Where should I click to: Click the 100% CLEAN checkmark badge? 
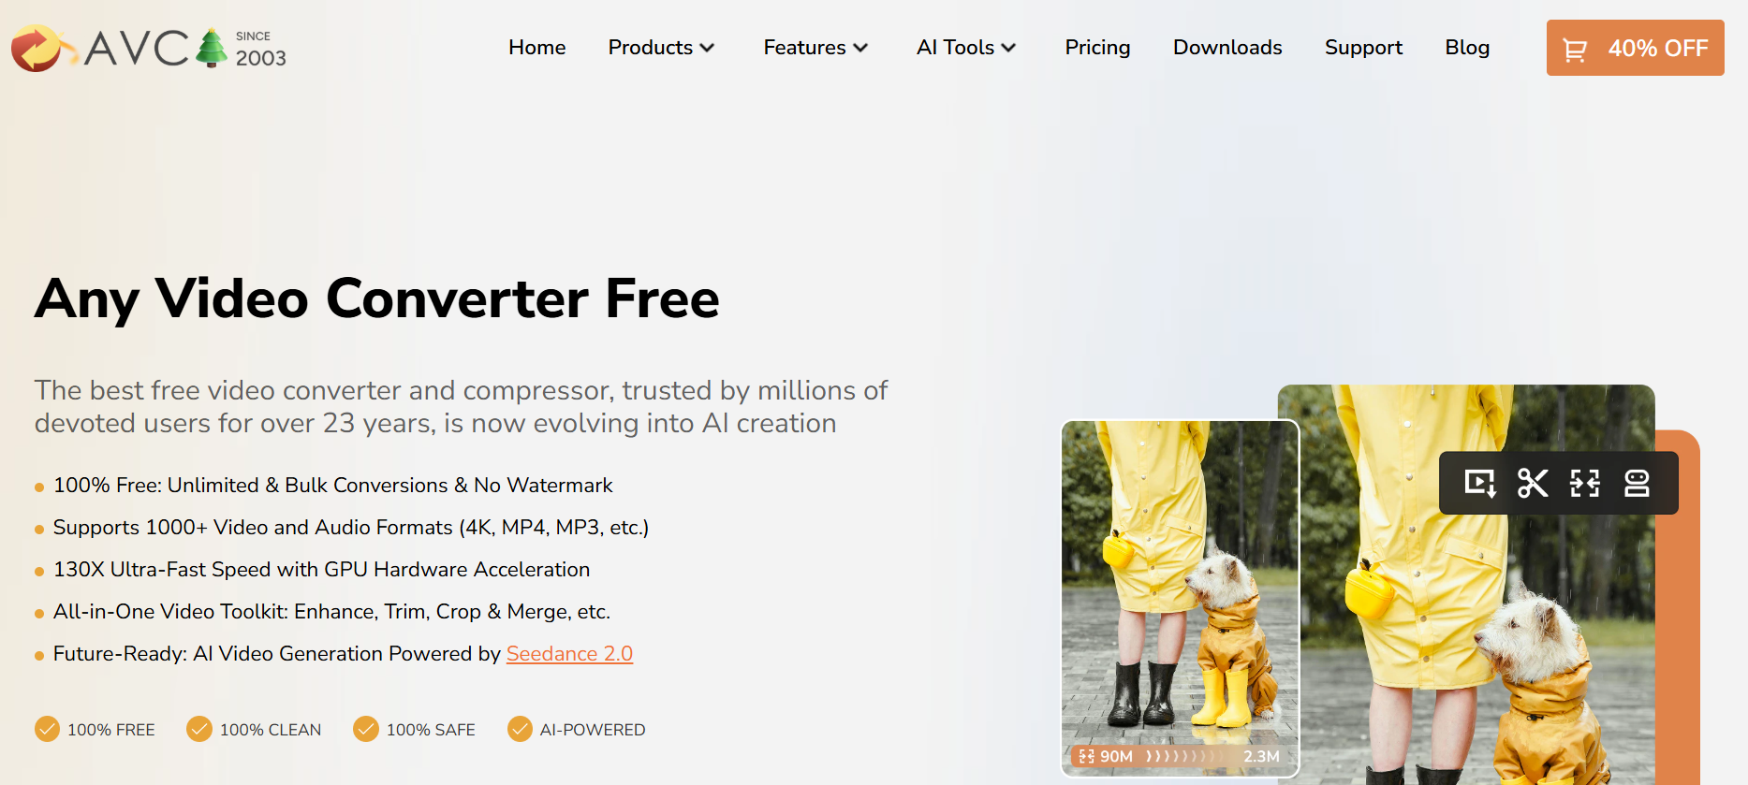[x=199, y=729]
